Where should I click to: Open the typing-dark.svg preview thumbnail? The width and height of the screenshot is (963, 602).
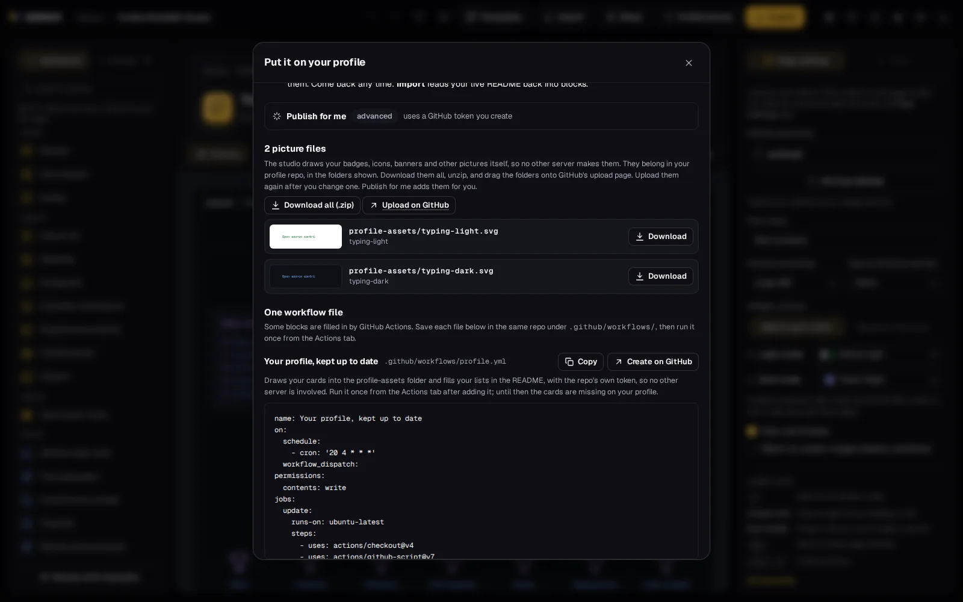306,276
